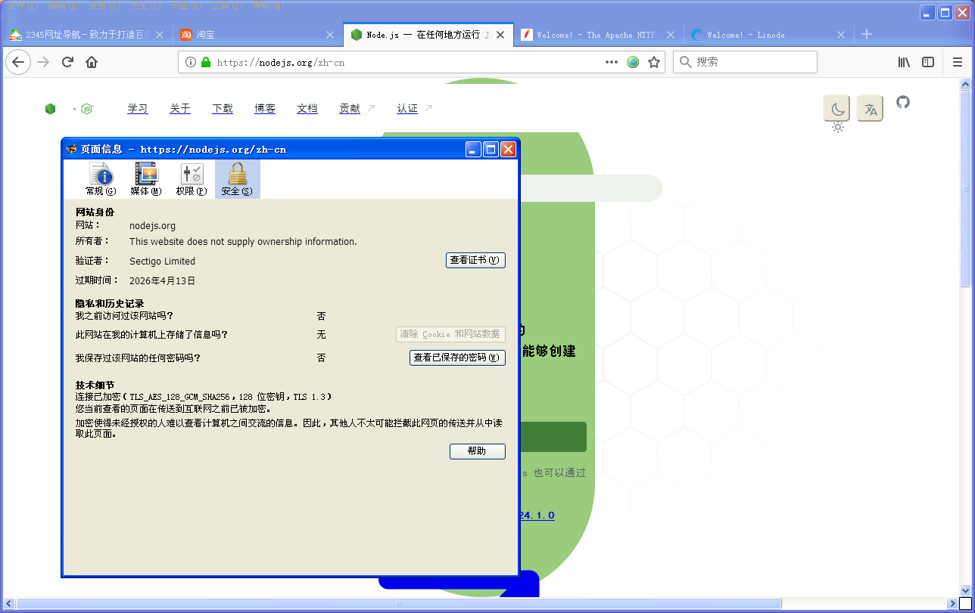Image resolution: width=975 pixels, height=613 pixels.
Task: Bookmark this page with star icon
Action: (x=654, y=62)
